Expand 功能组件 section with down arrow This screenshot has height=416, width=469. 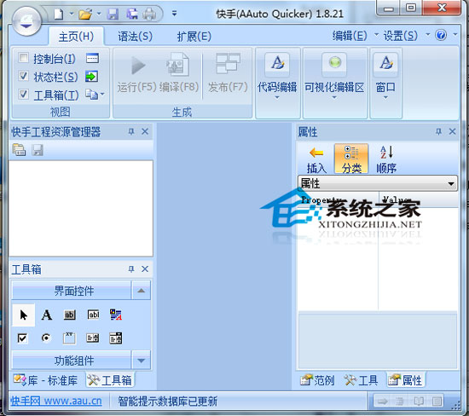click(142, 361)
